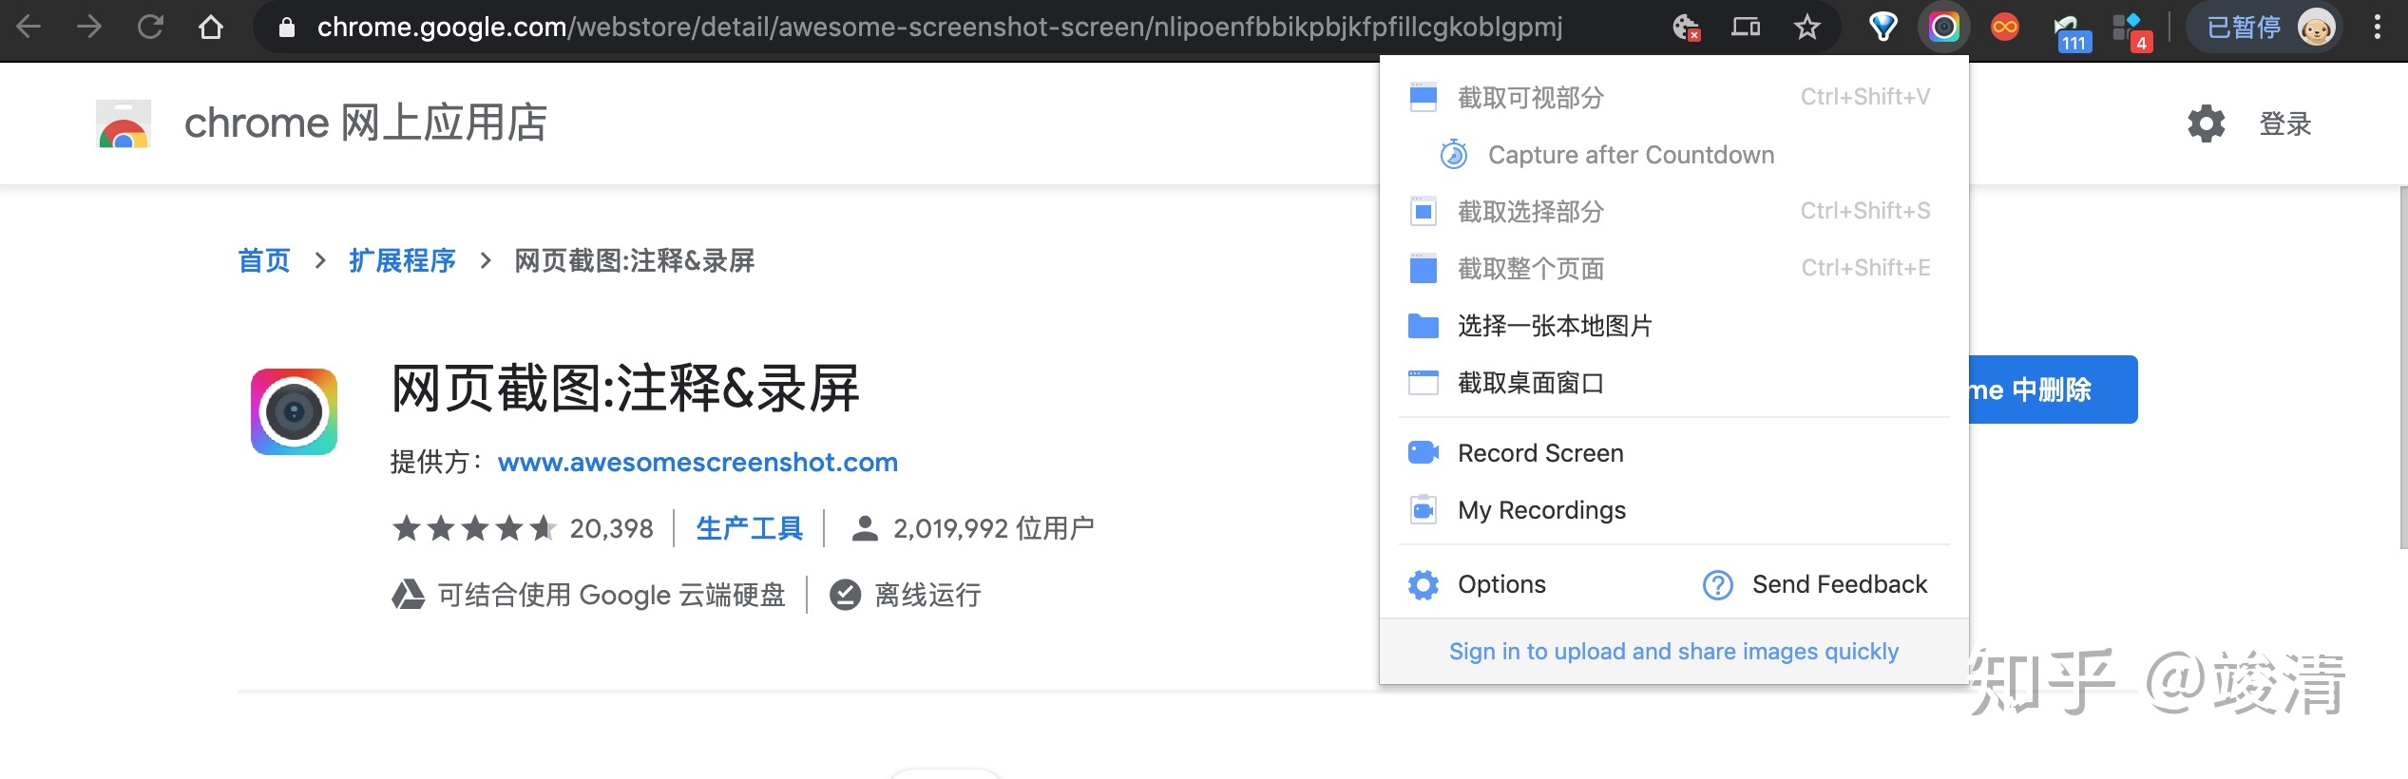Image resolution: width=2408 pixels, height=779 pixels.
Task: Click the blue '中删除' remove button
Action: pyautogui.click(x=2053, y=389)
